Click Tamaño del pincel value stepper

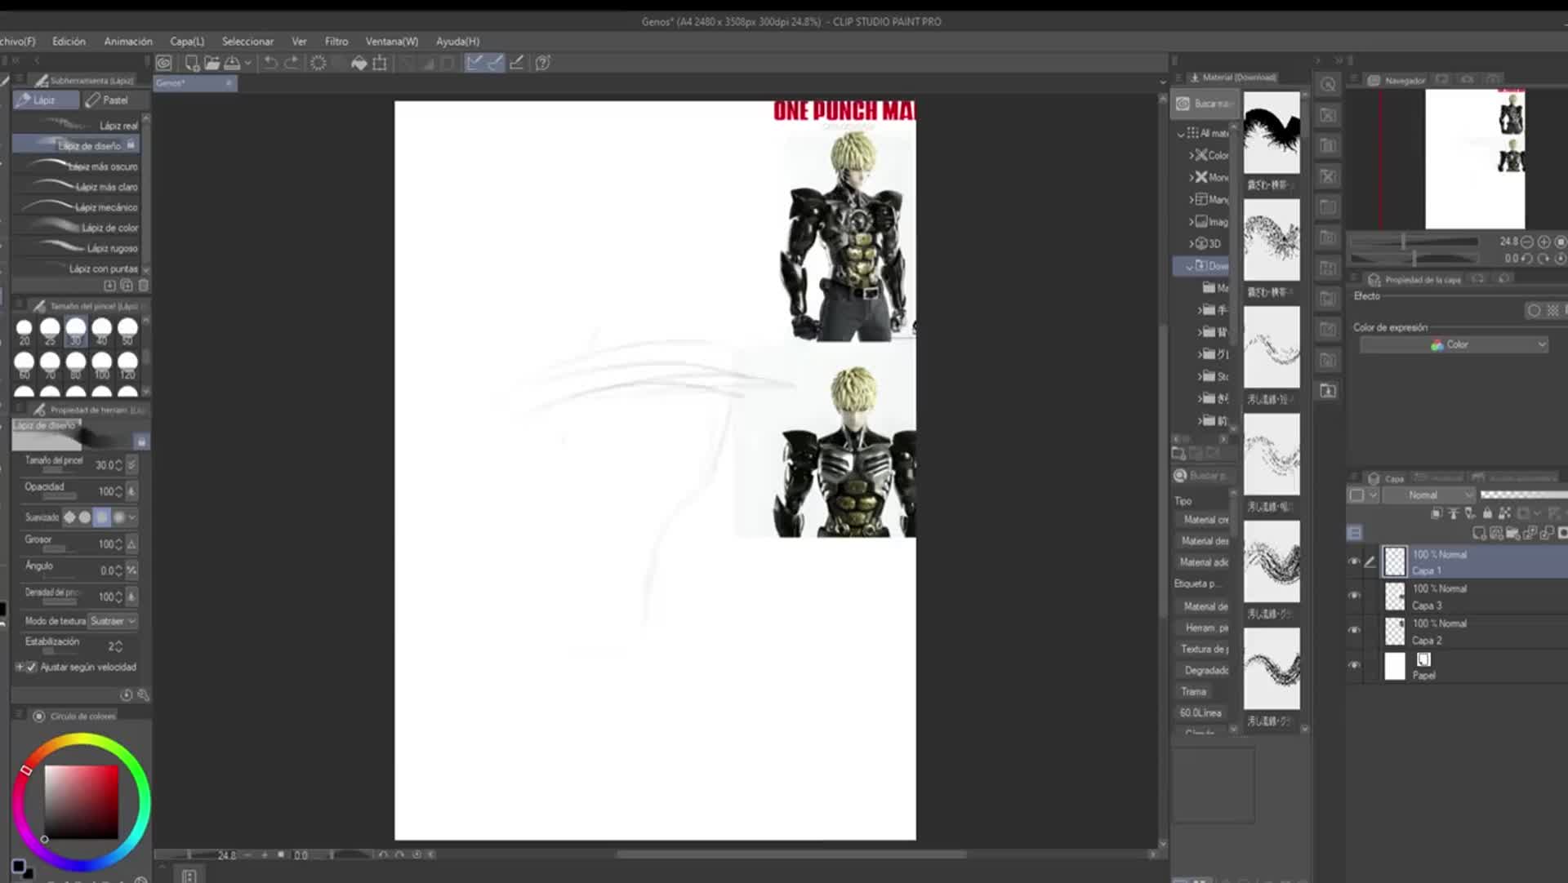(x=118, y=464)
